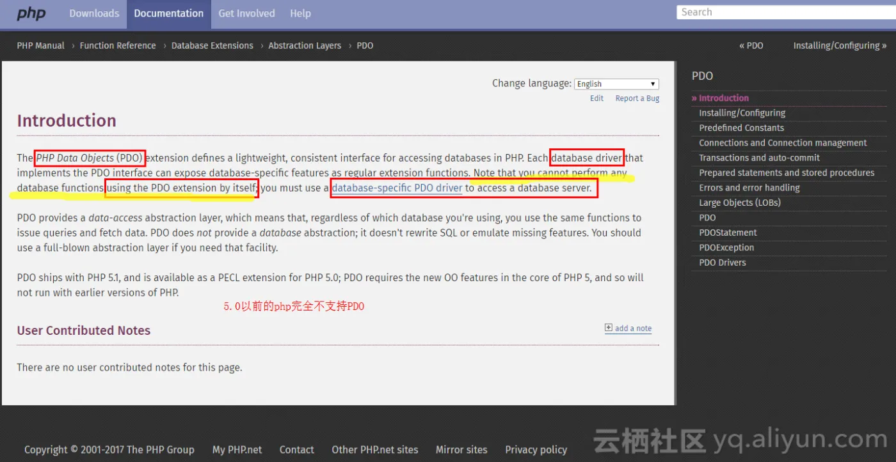The height and width of the screenshot is (462, 896).
Task: Open the PDO sidebar heading
Action: 702,76
